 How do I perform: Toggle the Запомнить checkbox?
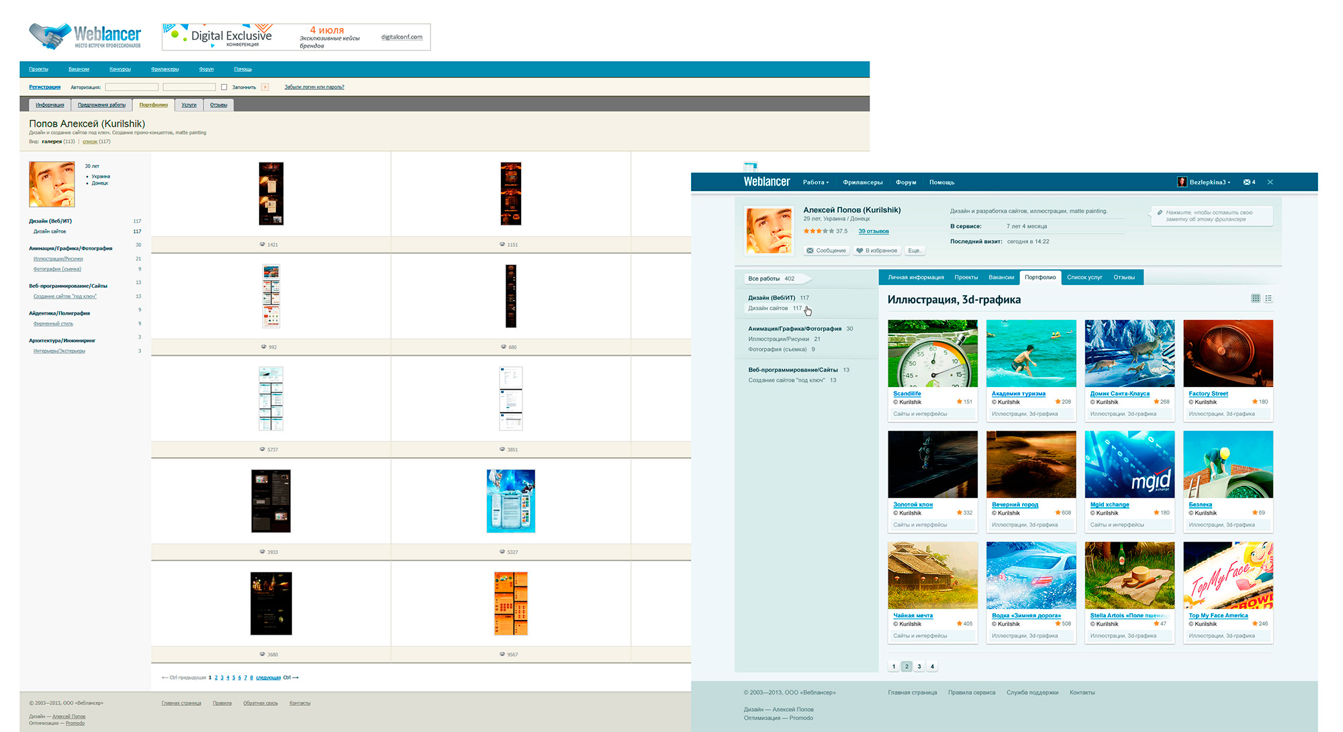[x=224, y=87]
